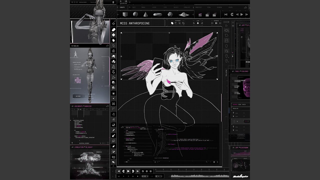
Task: Open the small dropdown above the right toolbar
Action: point(226,22)
